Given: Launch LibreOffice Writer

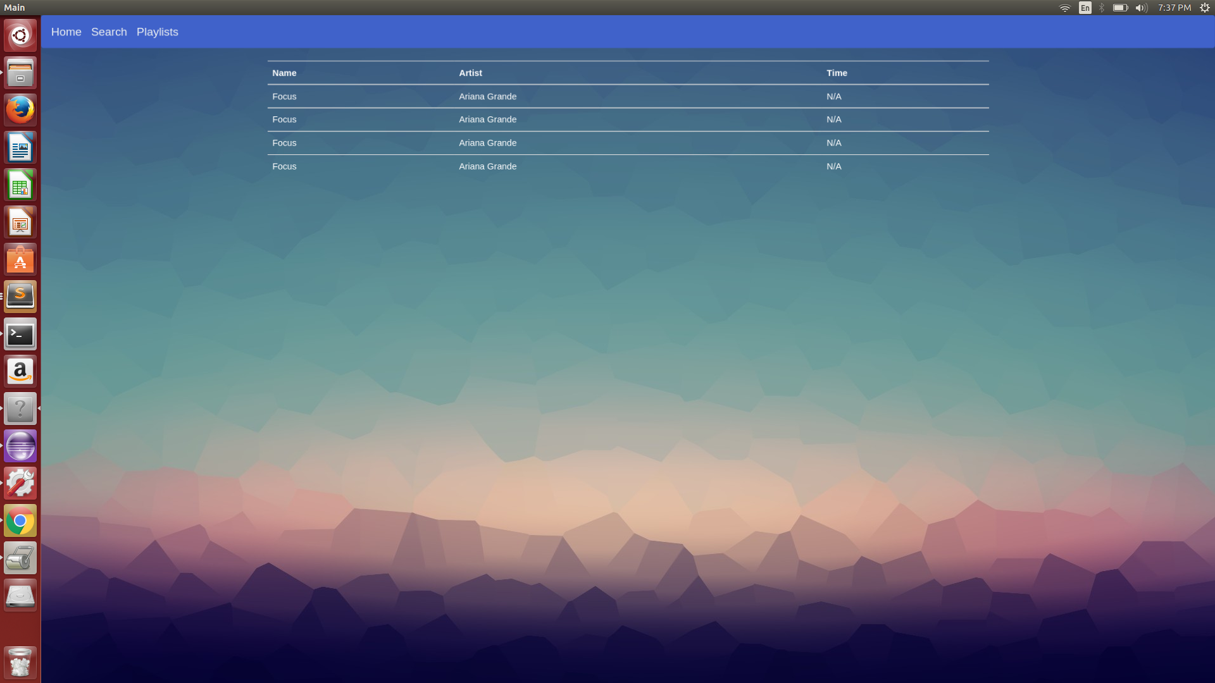Looking at the screenshot, I should pos(20,148).
